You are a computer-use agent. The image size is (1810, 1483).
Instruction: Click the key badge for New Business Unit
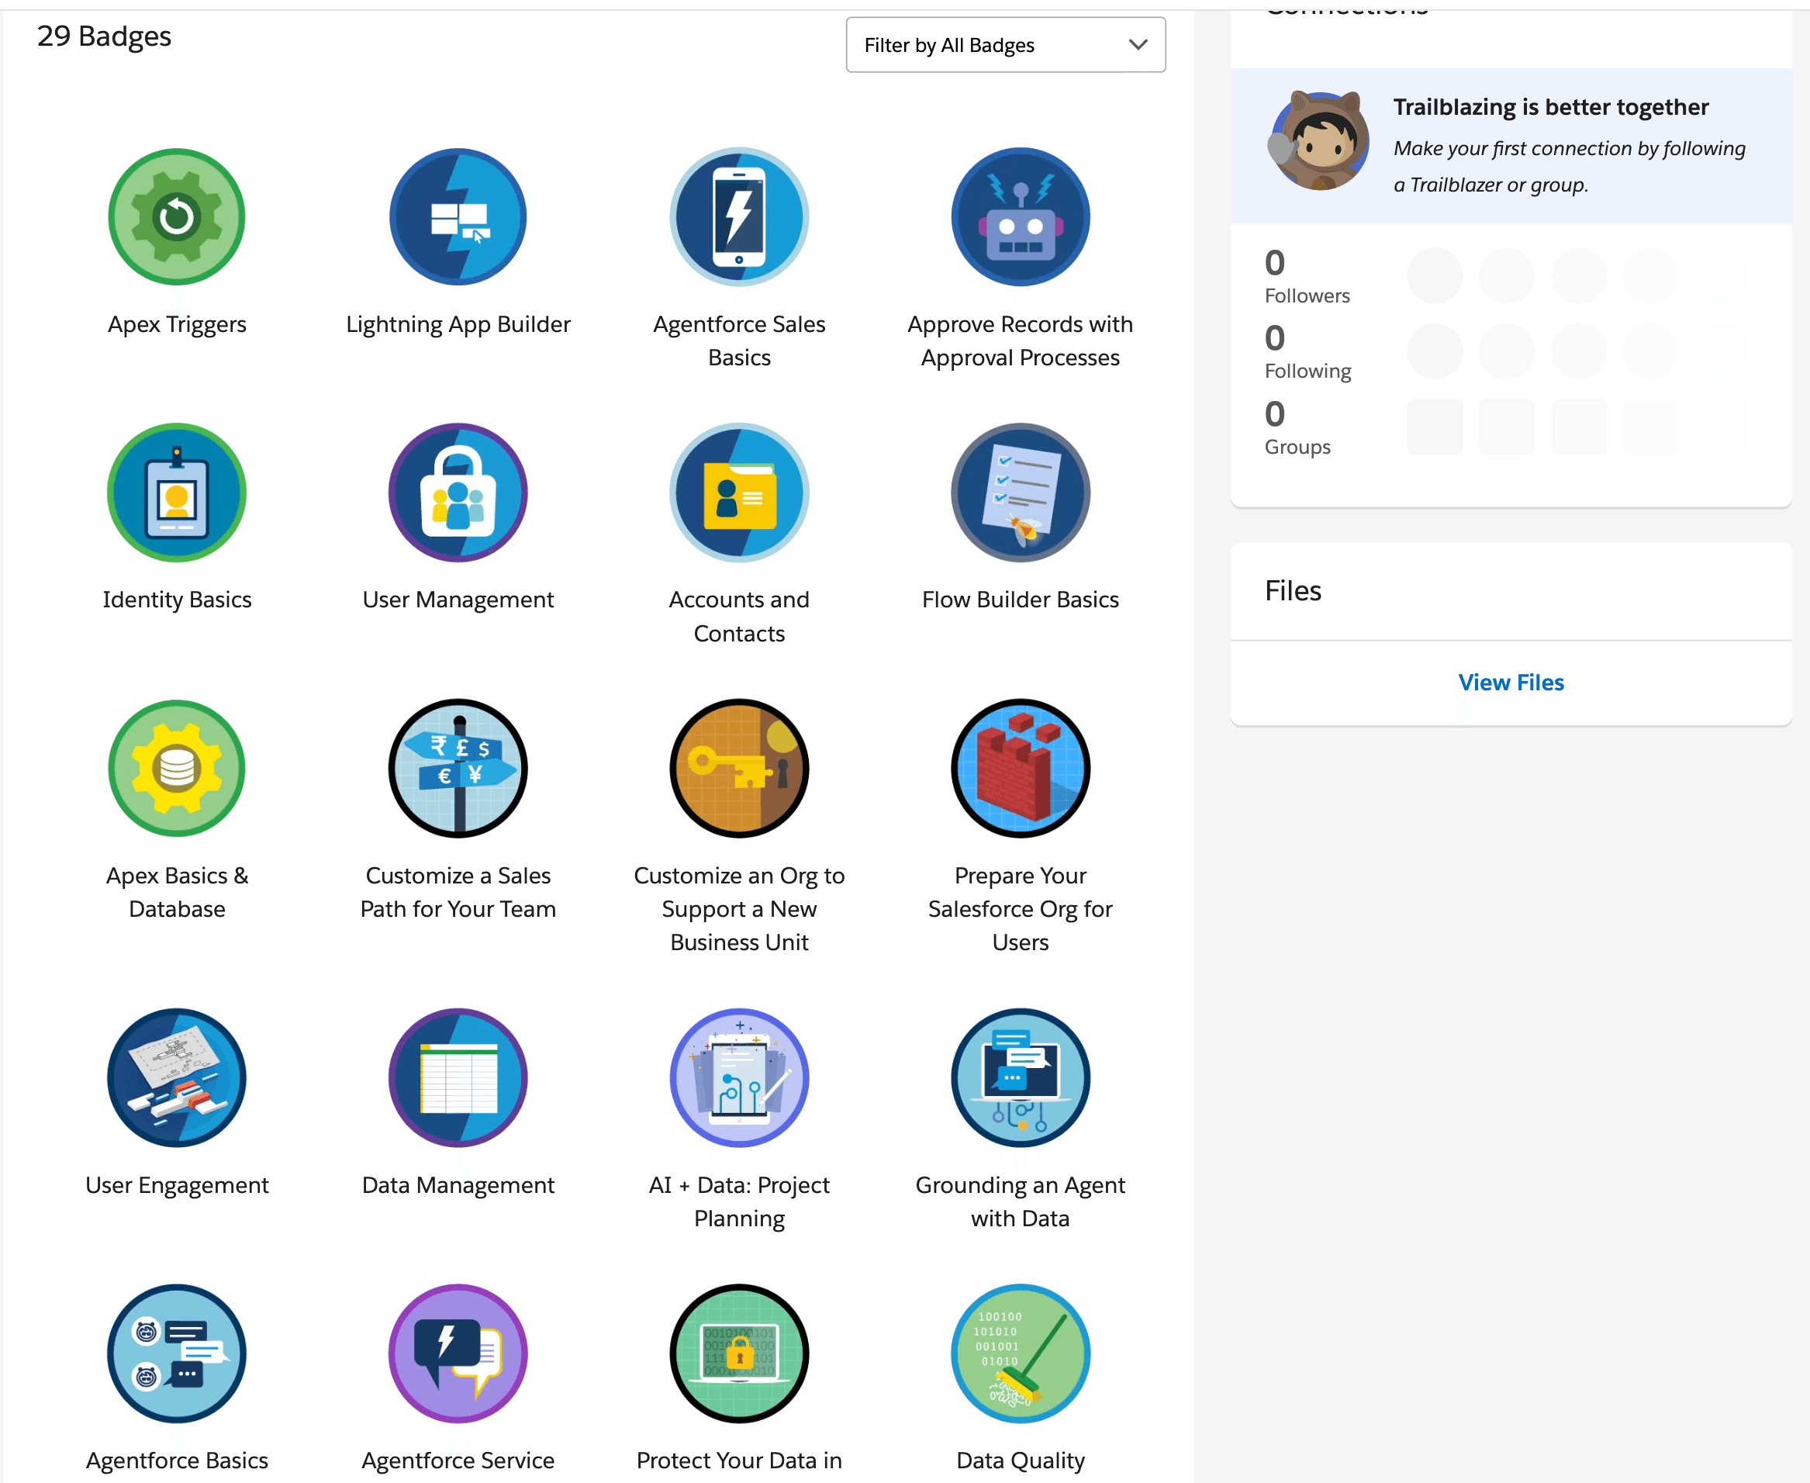[x=739, y=768]
